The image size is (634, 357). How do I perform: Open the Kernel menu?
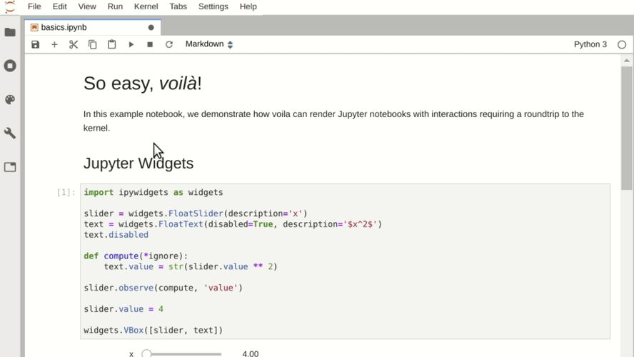click(x=146, y=6)
